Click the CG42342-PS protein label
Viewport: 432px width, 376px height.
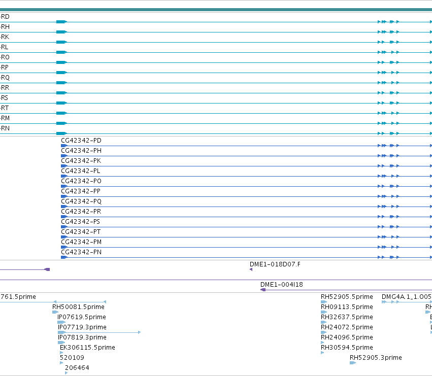[x=80, y=222]
